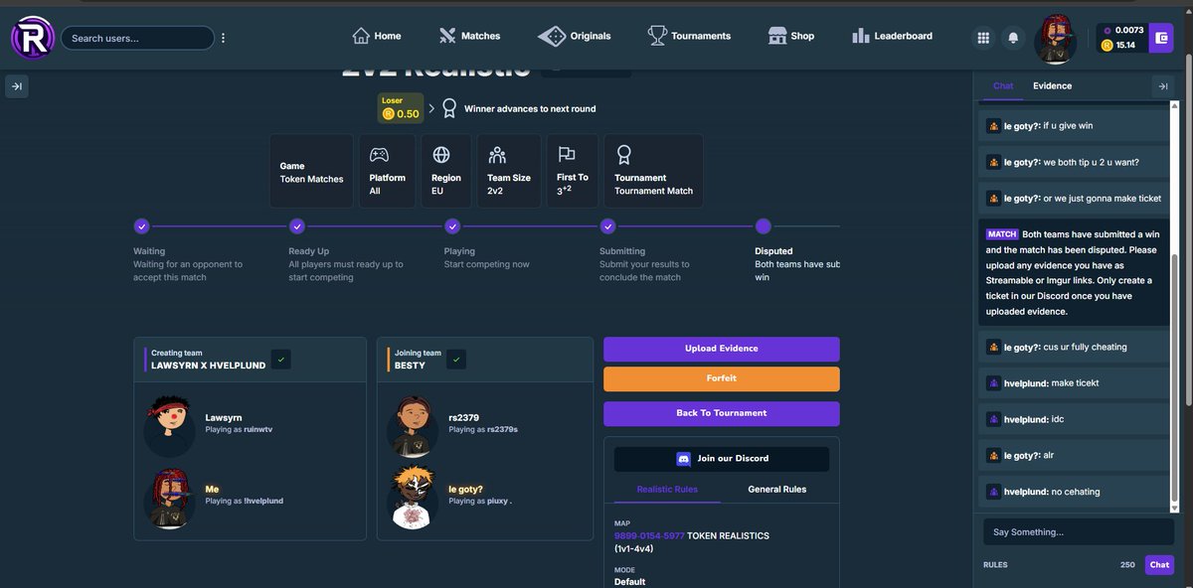1193x588 pixels.
Task: Click the purple R site logo
Action: click(33, 38)
